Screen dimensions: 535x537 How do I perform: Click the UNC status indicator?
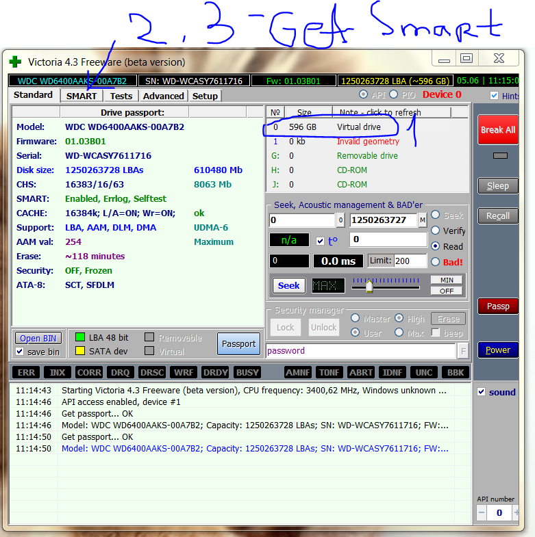pos(424,372)
